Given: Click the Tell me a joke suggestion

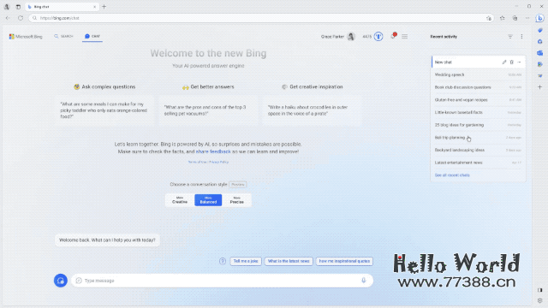Looking at the screenshot, I should click(x=246, y=261).
